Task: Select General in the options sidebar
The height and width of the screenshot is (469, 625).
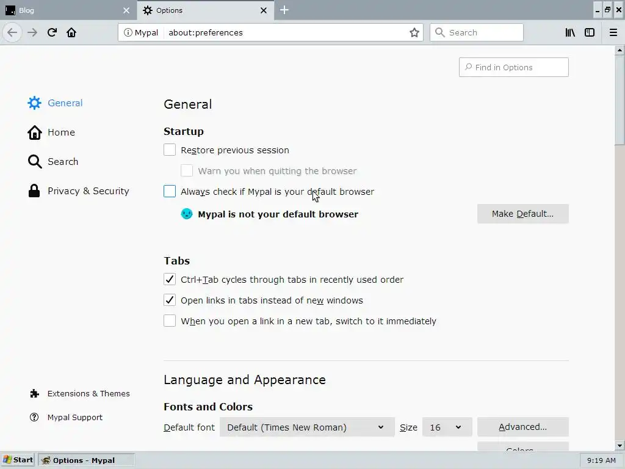Action: pyautogui.click(x=65, y=103)
